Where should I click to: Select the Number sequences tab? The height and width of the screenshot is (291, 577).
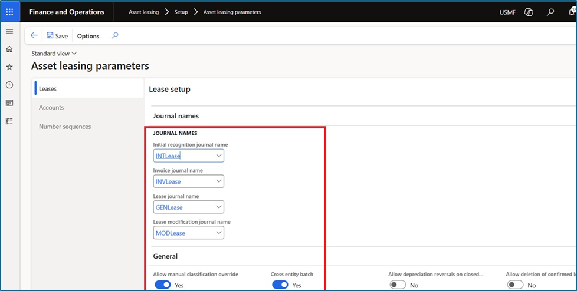65,127
